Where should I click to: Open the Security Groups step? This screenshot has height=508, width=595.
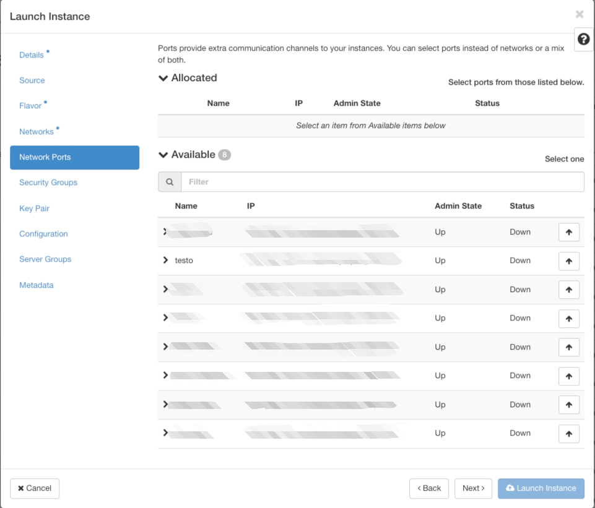tap(48, 183)
